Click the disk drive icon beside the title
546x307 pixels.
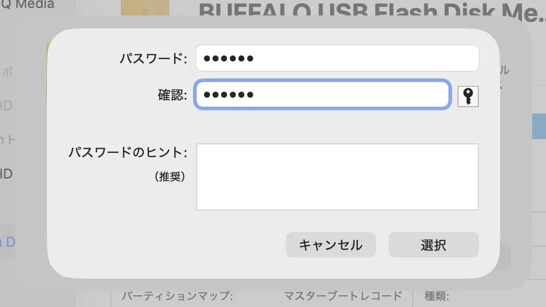point(144,7)
